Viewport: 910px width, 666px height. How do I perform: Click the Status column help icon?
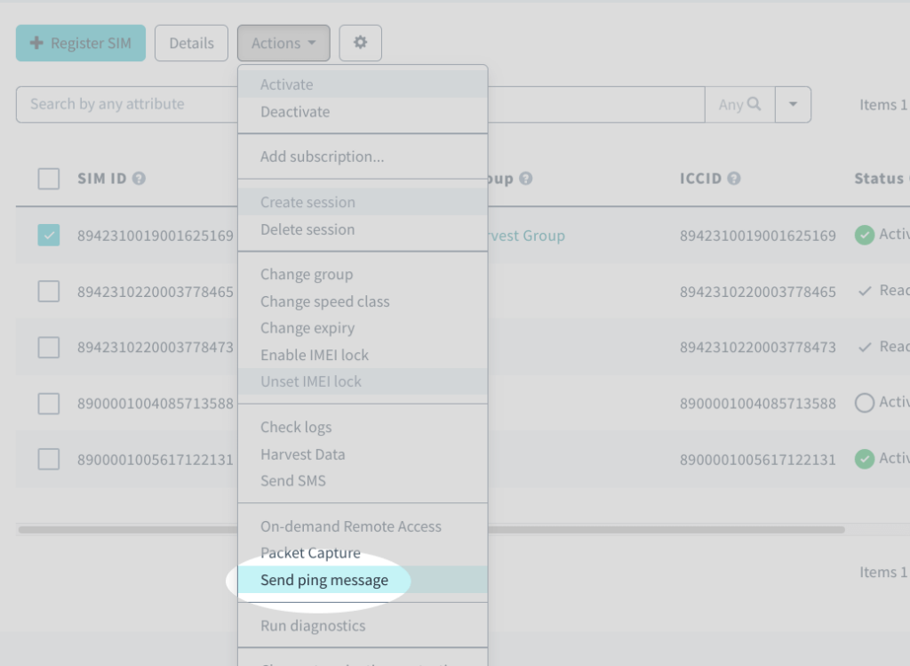tap(906, 178)
